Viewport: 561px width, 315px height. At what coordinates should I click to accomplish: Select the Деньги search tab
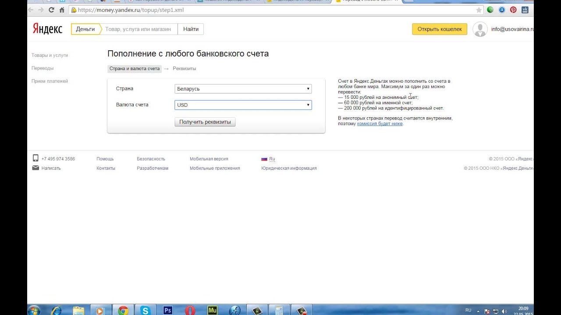pyautogui.click(x=85, y=29)
